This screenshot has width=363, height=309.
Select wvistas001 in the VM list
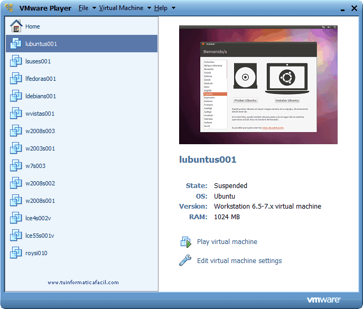click(81, 114)
